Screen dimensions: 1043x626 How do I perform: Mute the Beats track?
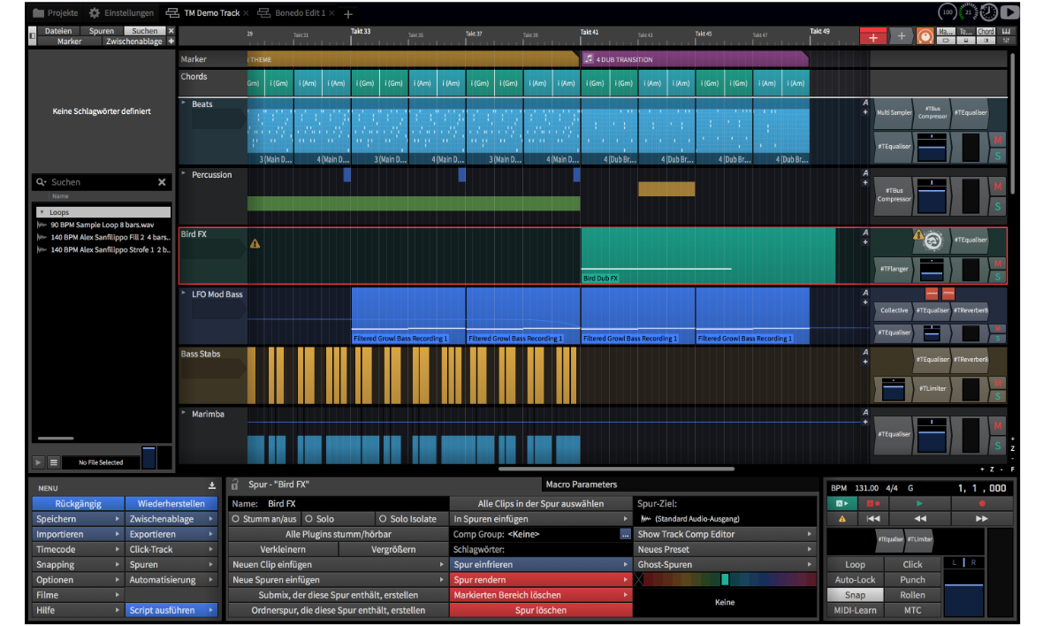coord(997,141)
